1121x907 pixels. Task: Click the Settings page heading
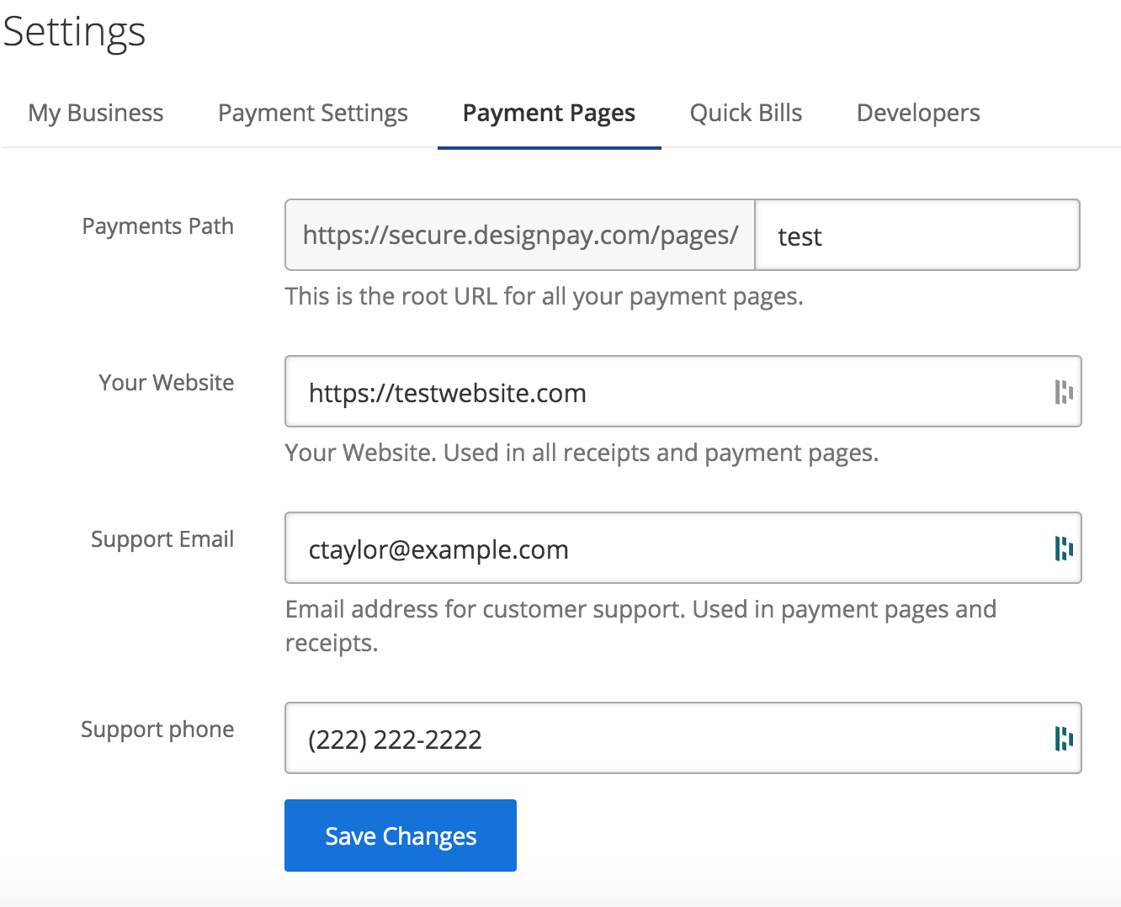click(x=74, y=32)
